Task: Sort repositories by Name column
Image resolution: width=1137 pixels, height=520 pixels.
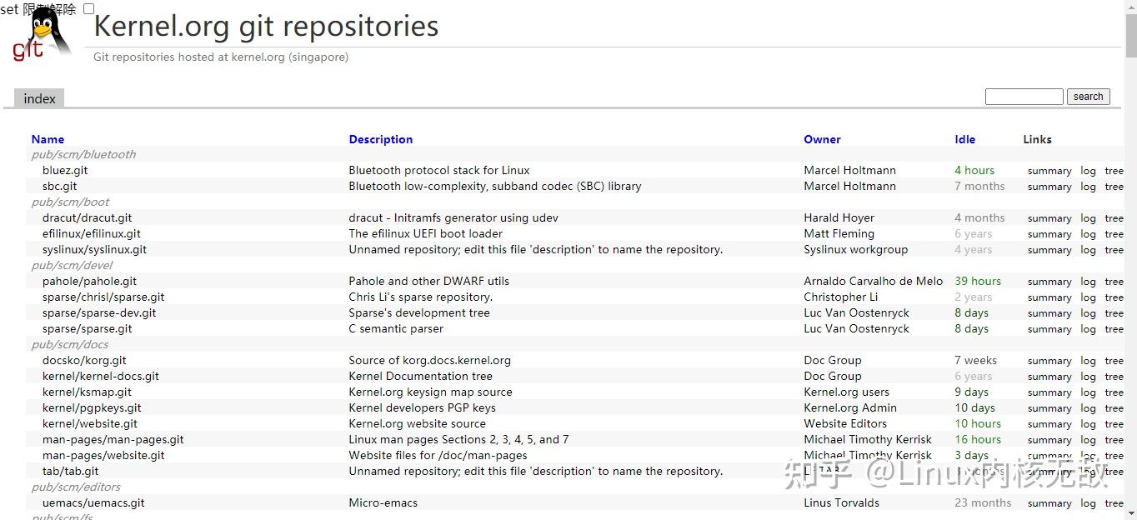Action: [48, 139]
